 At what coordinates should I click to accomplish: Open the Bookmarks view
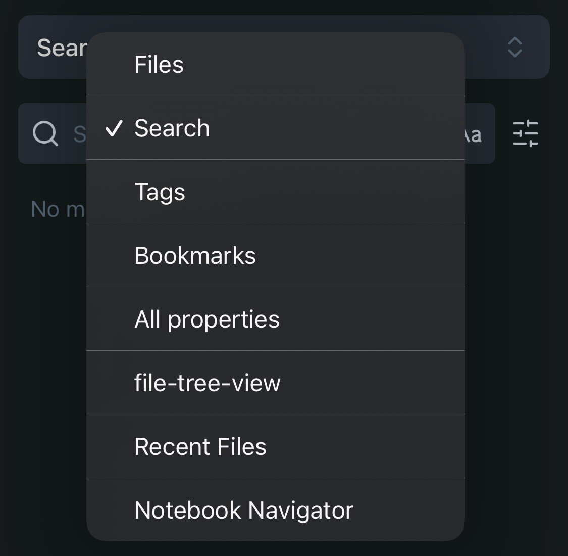(x=275, y=256)
